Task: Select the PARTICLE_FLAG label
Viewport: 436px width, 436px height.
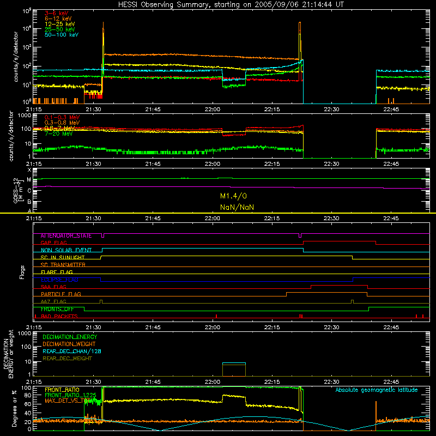Action: coord(61,294)
